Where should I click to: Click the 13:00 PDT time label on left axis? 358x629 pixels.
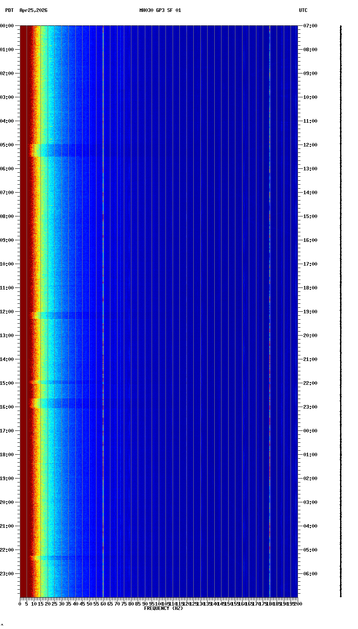pyautogui.click(x=7, y=336)
